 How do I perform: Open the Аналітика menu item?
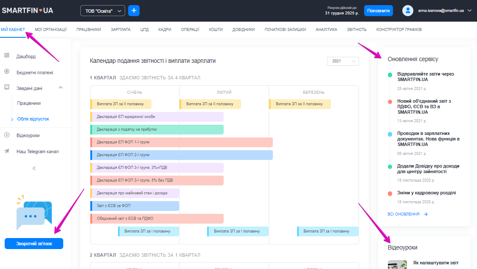tap(326, 30)
